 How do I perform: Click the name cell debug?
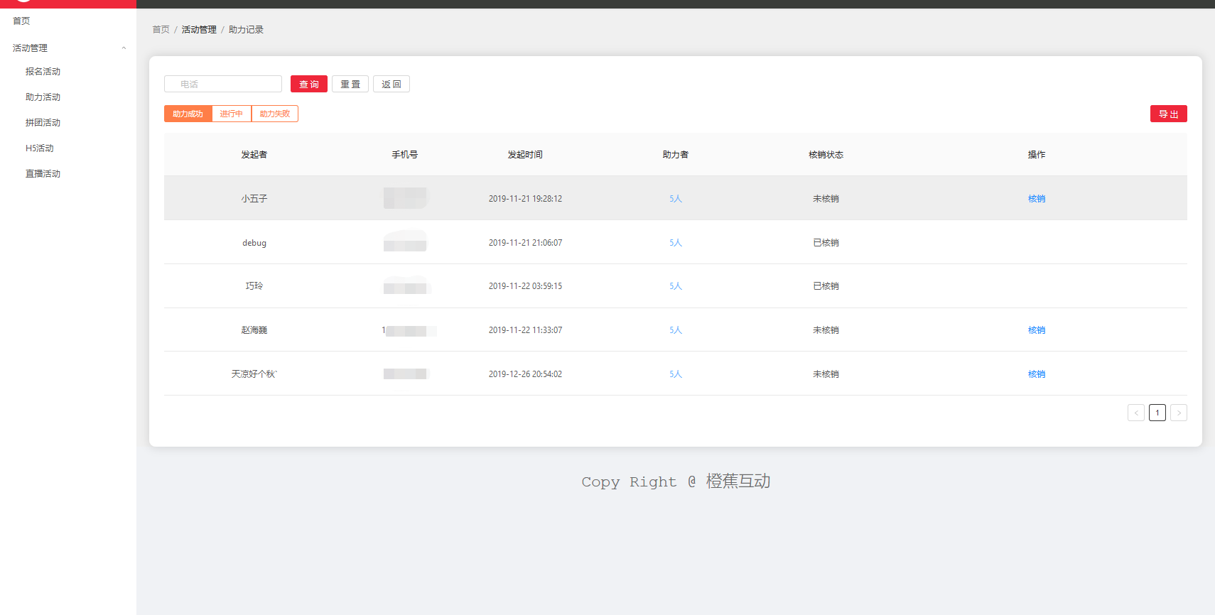[254, 243]
